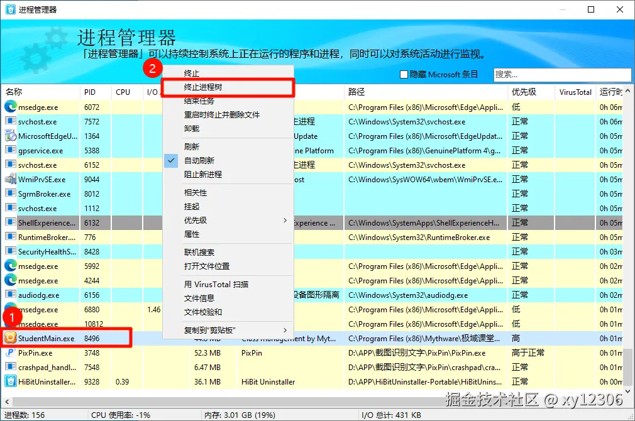Click crashpad_handler process icon
The image size is (635, 421).
10,367
